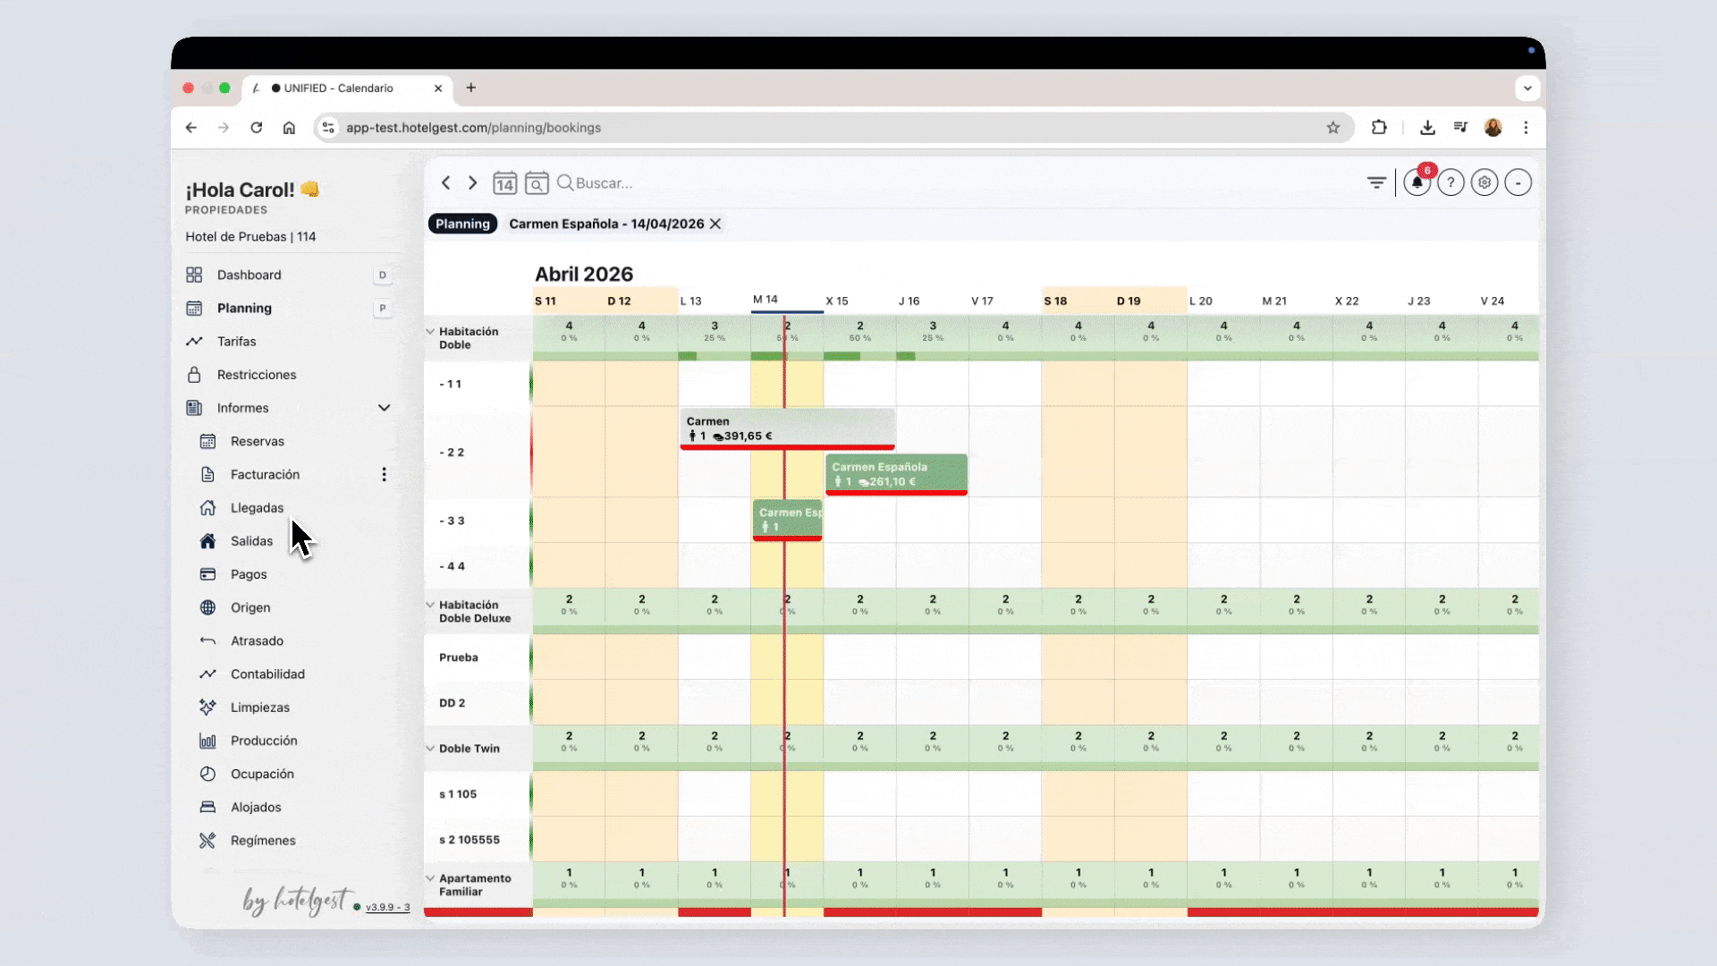1717x966 pixels.
Task: Open the Alojados report
Action: 256,807
